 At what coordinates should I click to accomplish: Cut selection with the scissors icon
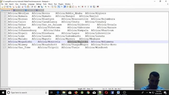tap(22, 7)
